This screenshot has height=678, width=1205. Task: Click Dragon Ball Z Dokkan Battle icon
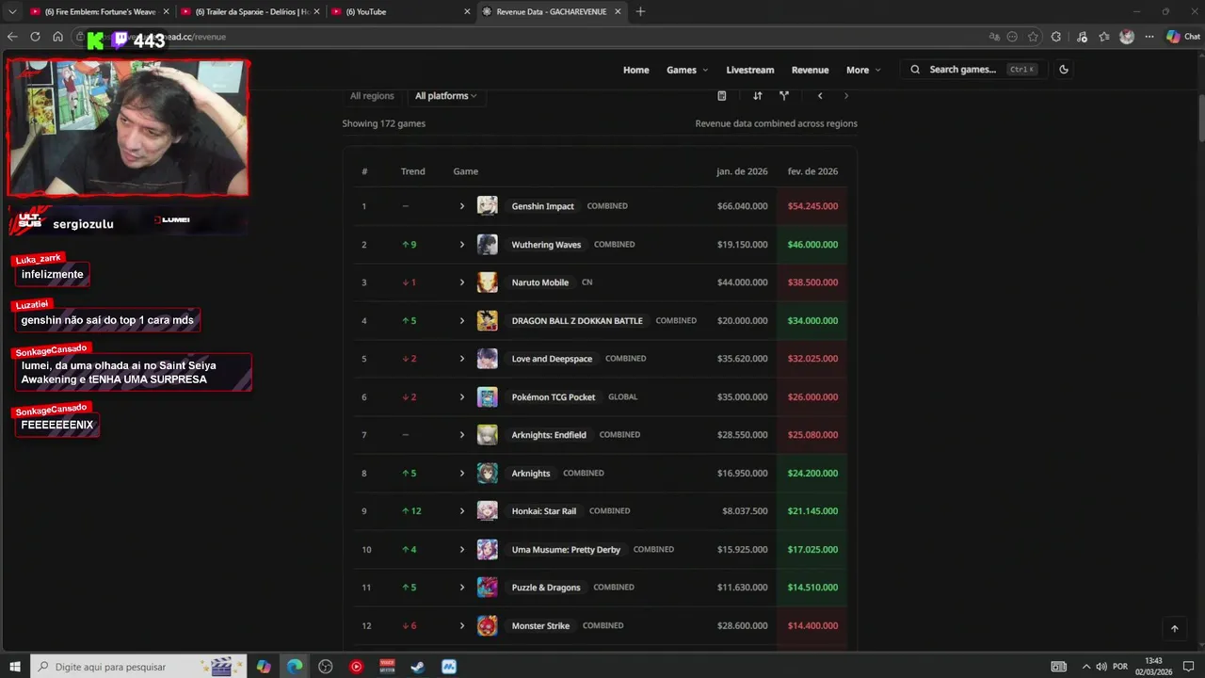click(487, 321)
